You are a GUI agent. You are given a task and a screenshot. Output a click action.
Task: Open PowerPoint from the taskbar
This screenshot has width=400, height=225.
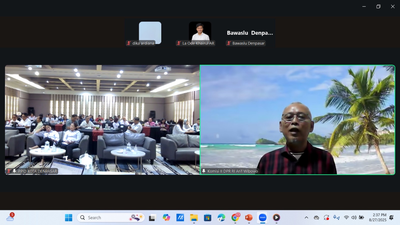[249, 217]
